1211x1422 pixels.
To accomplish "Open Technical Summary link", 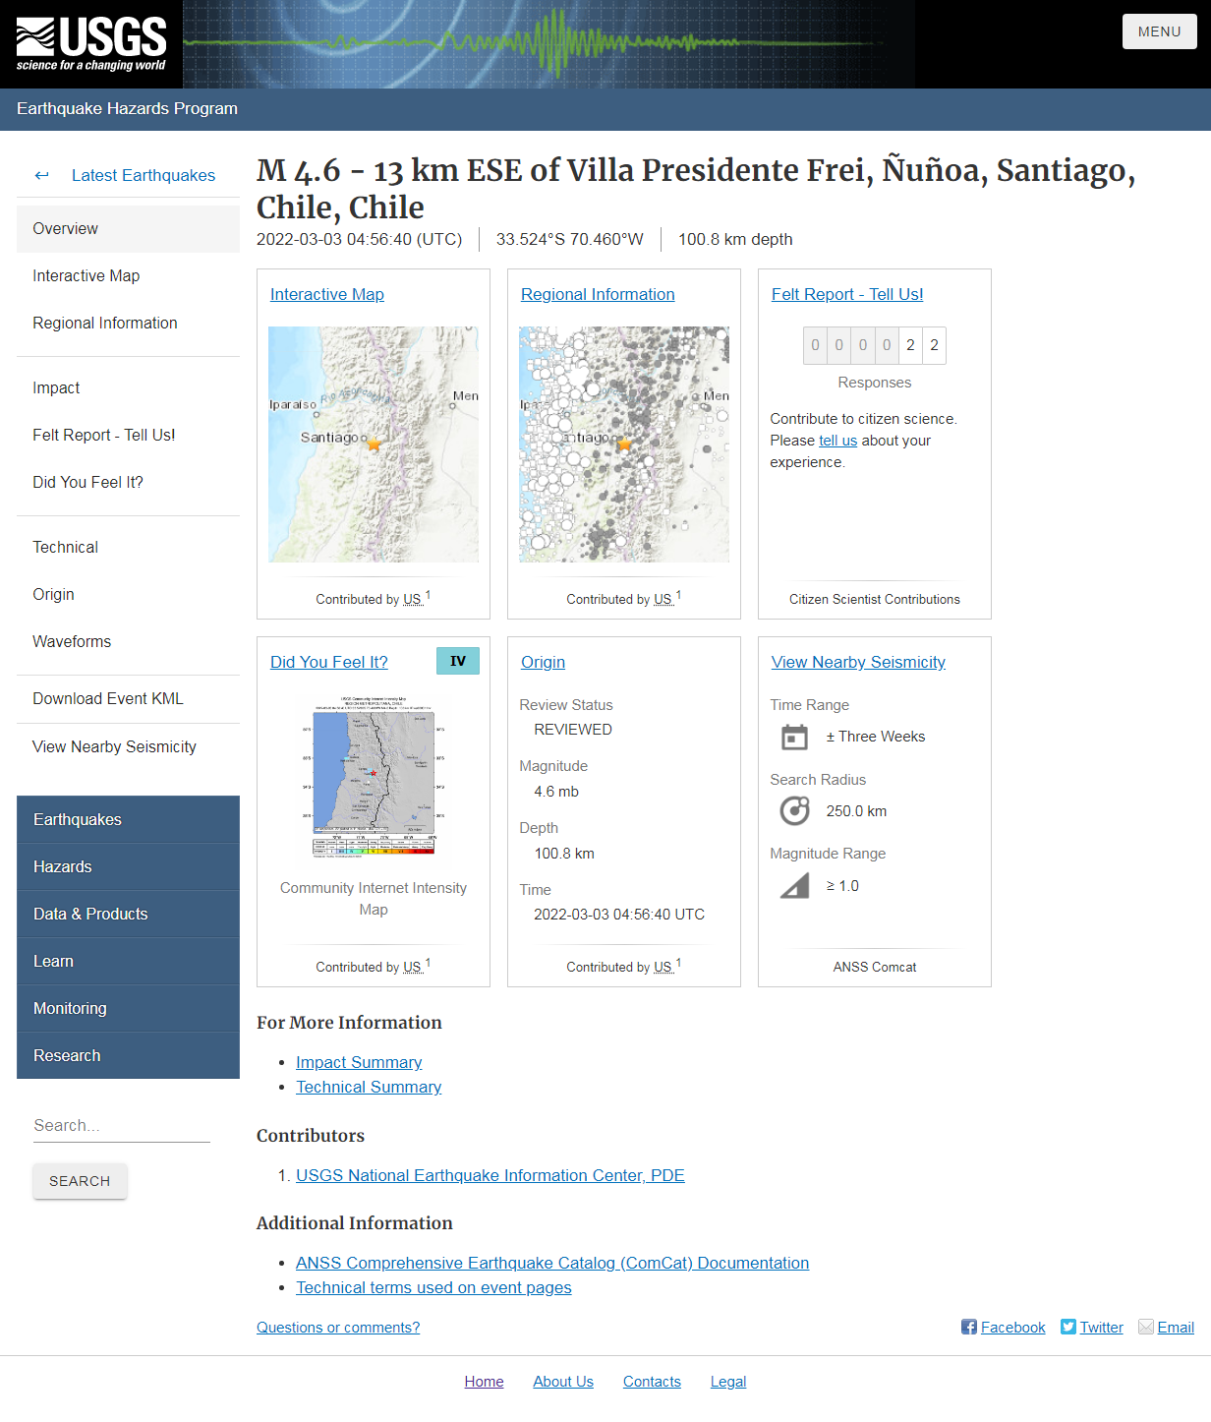I will (x=369, y=1087).
